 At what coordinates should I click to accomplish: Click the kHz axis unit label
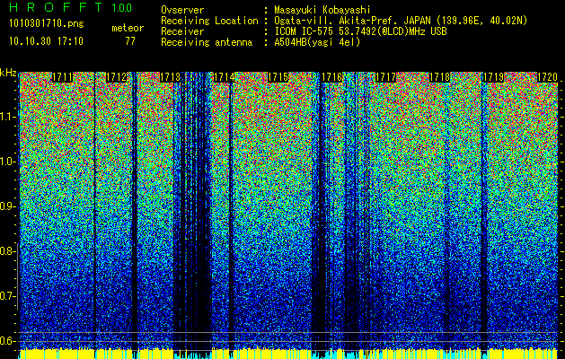(x=8, y=73)
